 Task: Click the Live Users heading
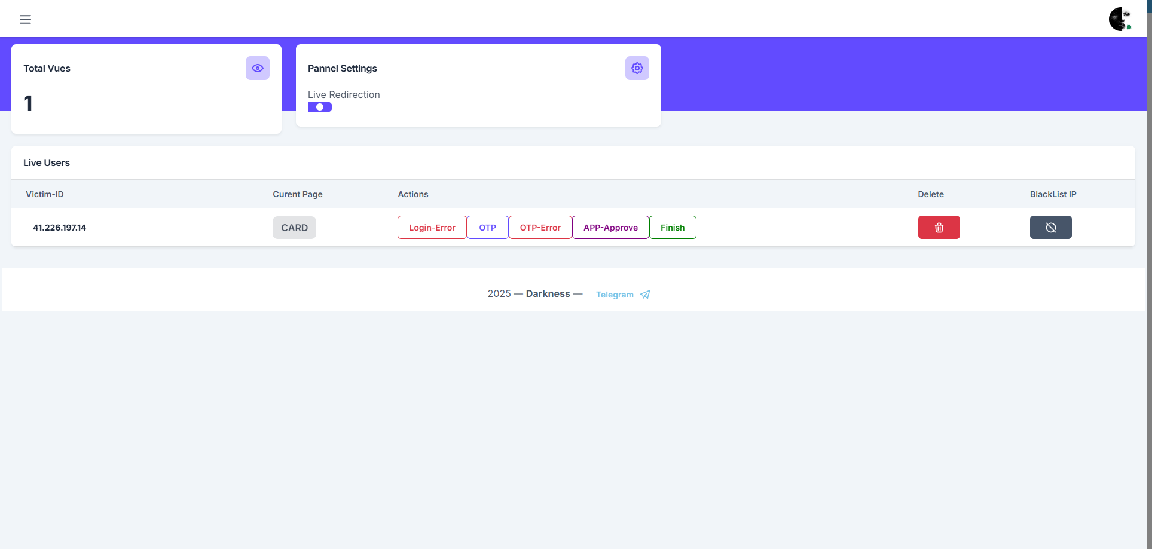(x=47, y=162)
